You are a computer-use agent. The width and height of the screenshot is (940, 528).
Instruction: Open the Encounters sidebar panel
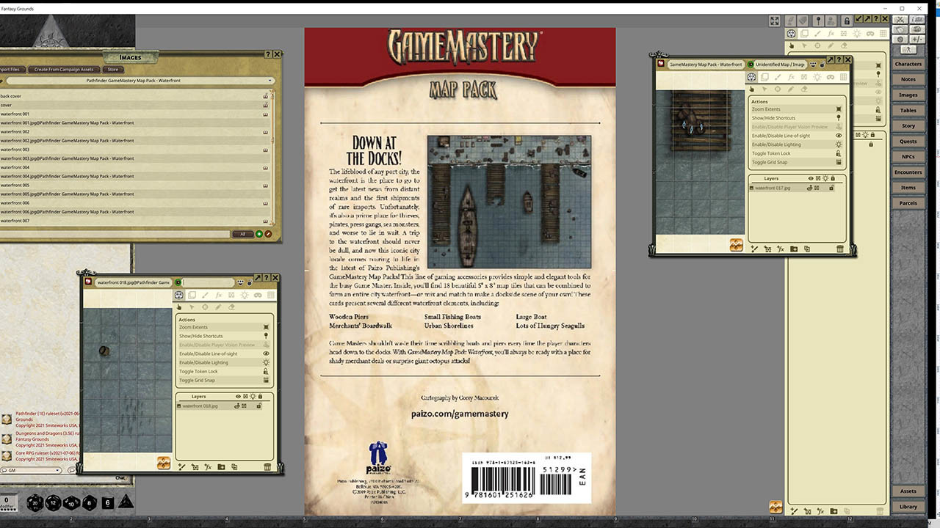pyautogui.click(x=908, y=172)
